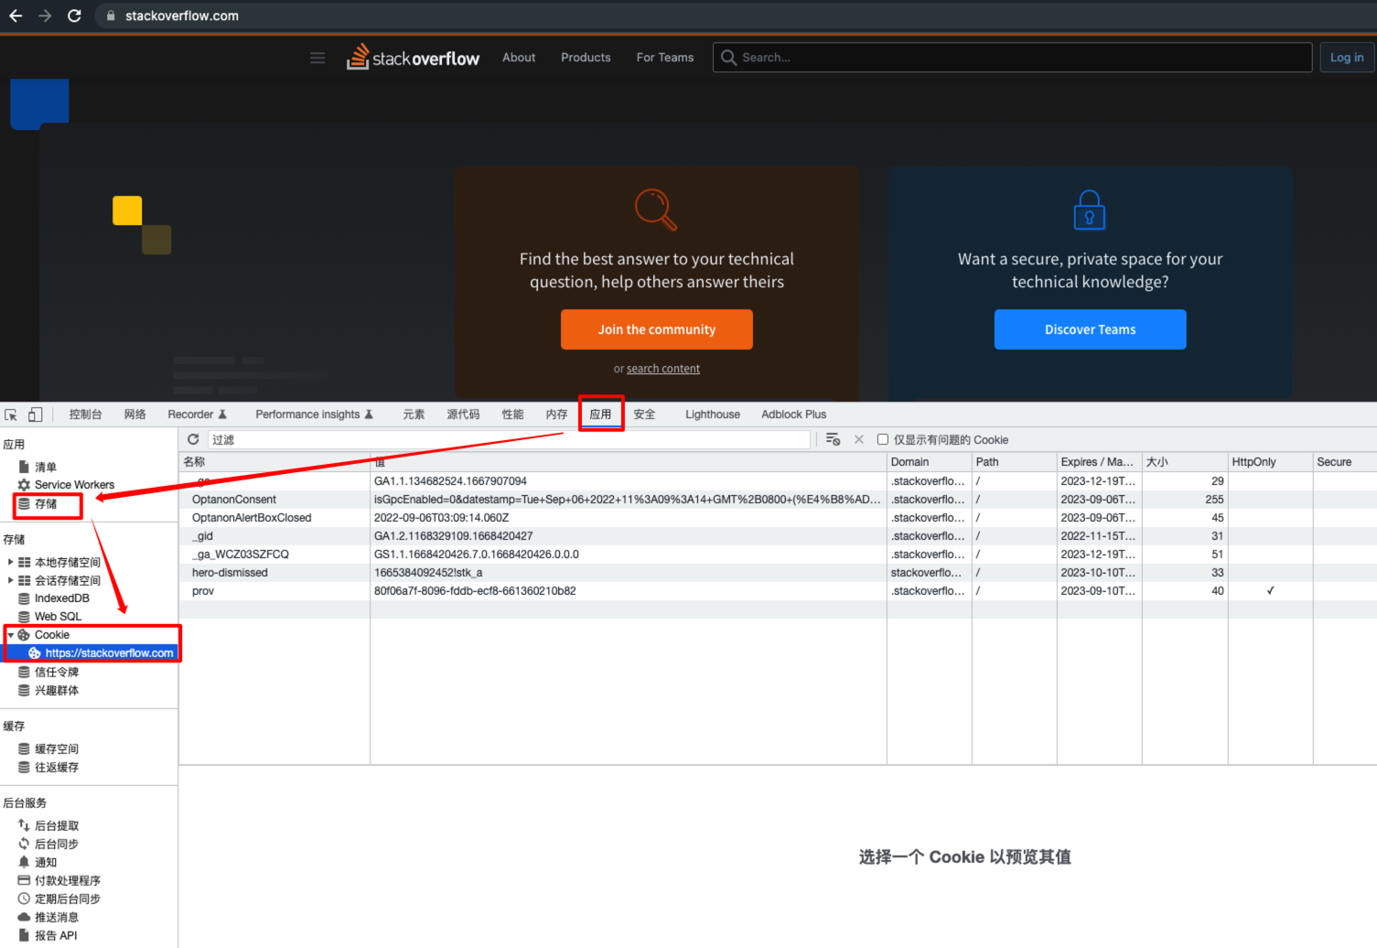Viewport: 1377px width, 948px height.
Task: Open 兴趣群体 in the sidebar
Action: click(57, 691)
